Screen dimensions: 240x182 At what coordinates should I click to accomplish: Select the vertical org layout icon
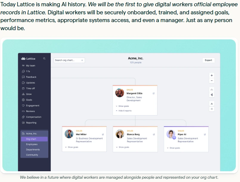tap(212, 90)
